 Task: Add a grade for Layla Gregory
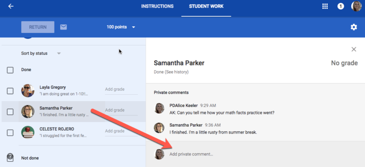click(x=121, y=89)
